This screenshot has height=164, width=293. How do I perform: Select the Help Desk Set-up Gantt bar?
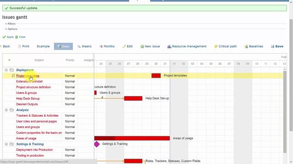tap(133, 98)
